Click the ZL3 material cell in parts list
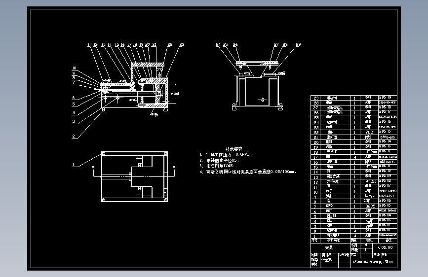The width and height of the screenshot is (428, 277). point(369,132)
